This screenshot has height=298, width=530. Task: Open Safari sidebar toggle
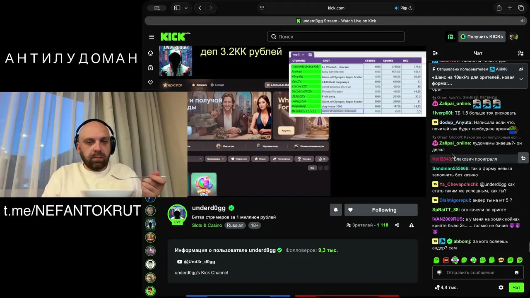point(177,8)
